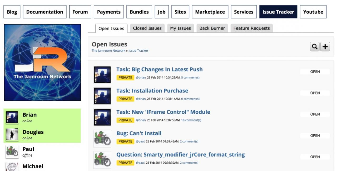Viewport: 337px width, 171px height.
Task: Click Brian's avatar in the sidebar
Action: click(x=12, y=117)
